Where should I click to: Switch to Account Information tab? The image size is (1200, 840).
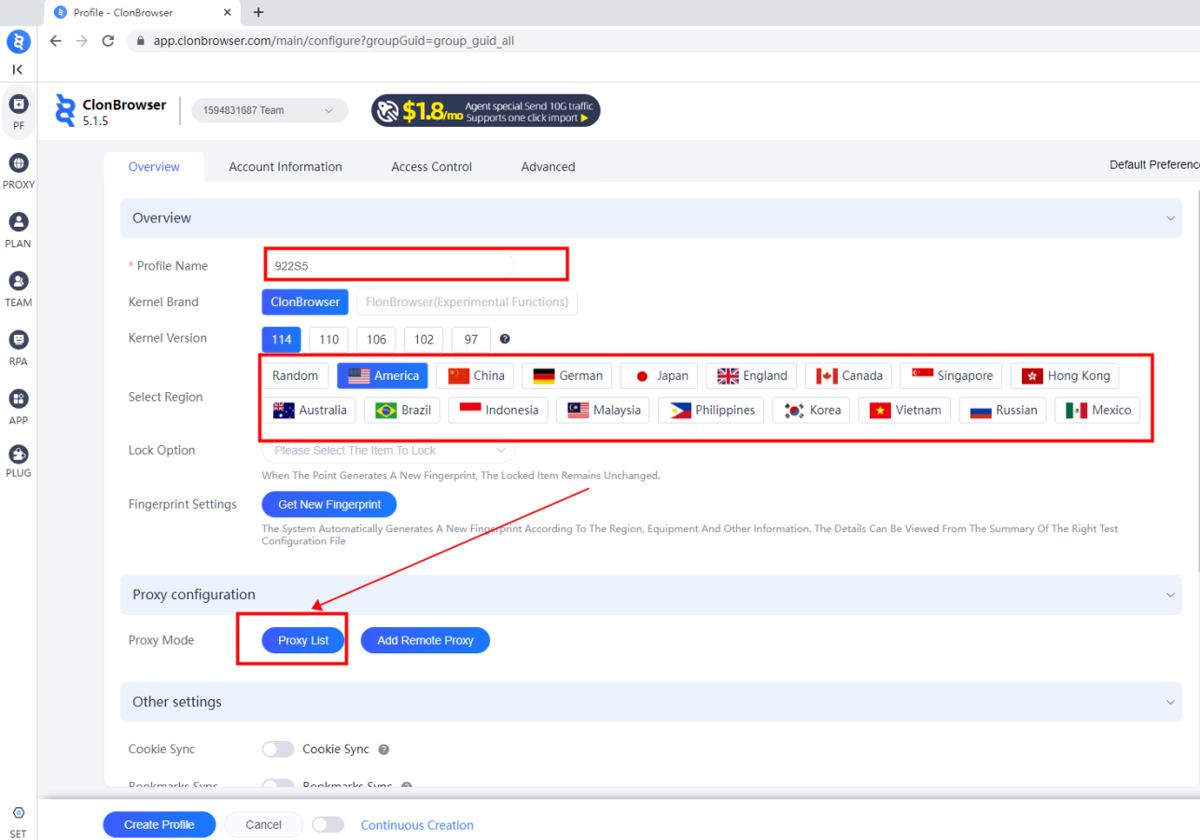286,167
